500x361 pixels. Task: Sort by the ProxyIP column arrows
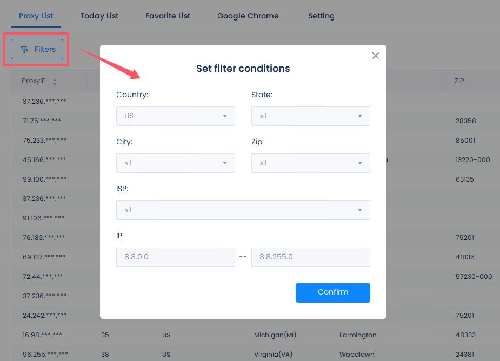point(55,82)
